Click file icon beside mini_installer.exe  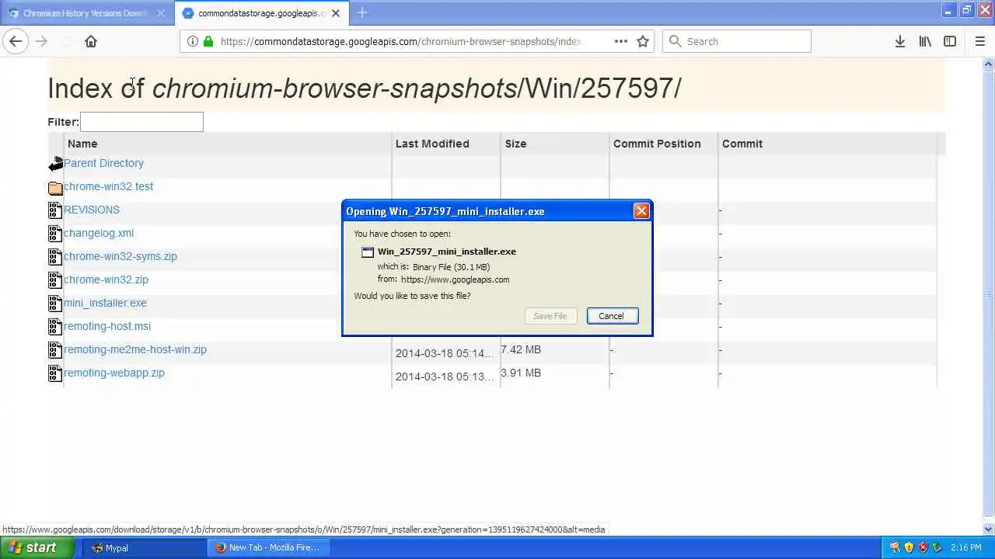click(x=54, y=304)
